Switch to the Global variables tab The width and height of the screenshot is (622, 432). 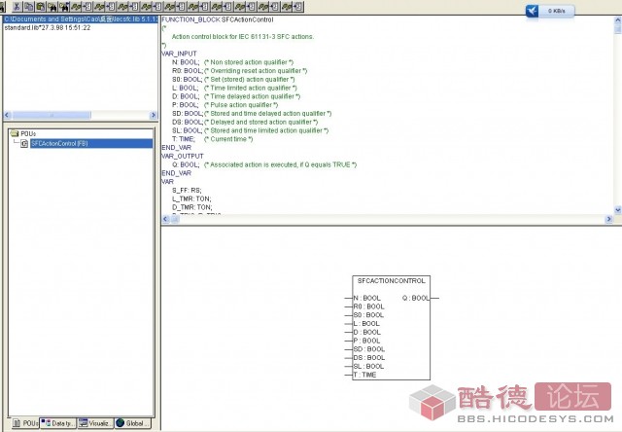[134, 423]
